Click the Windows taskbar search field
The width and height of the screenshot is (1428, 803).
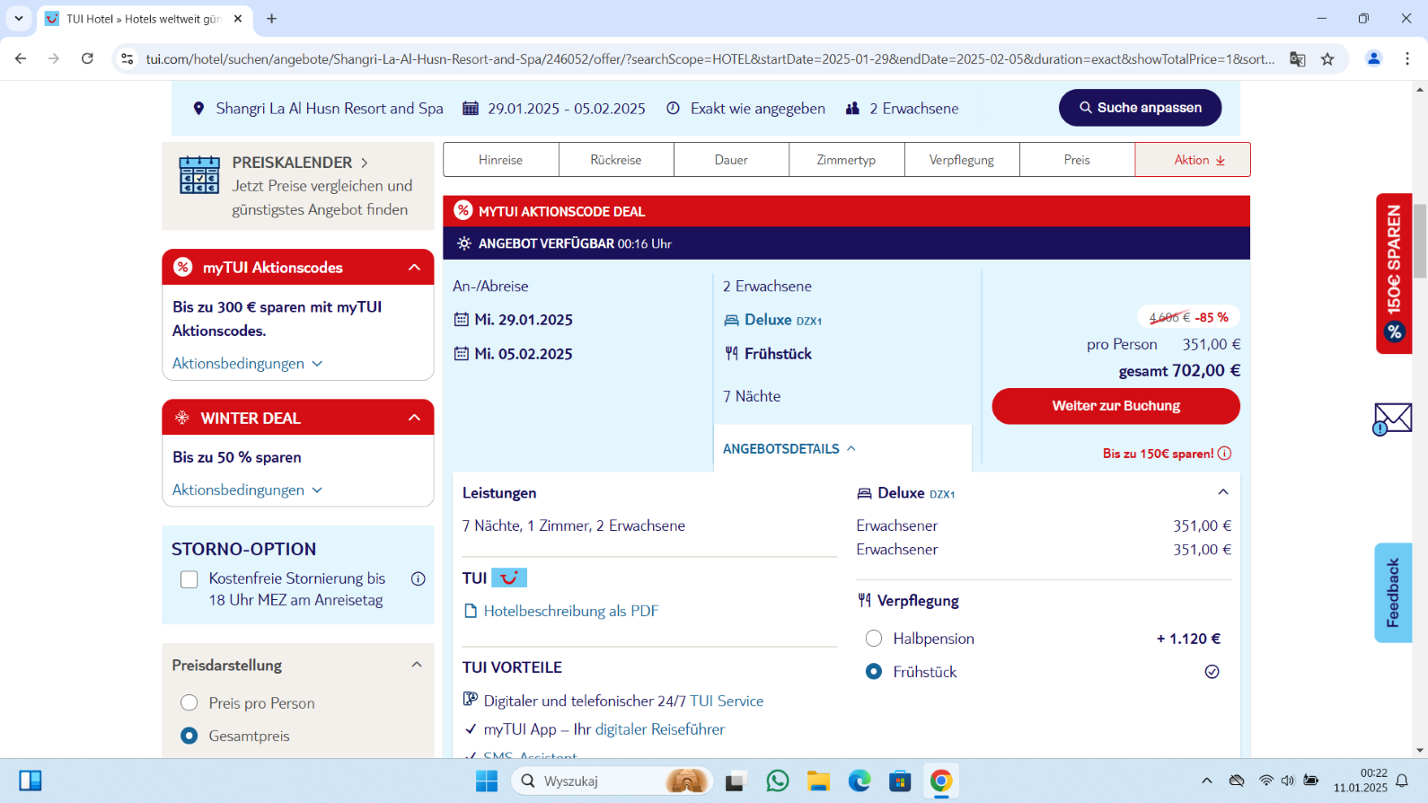tap(613, 781)
